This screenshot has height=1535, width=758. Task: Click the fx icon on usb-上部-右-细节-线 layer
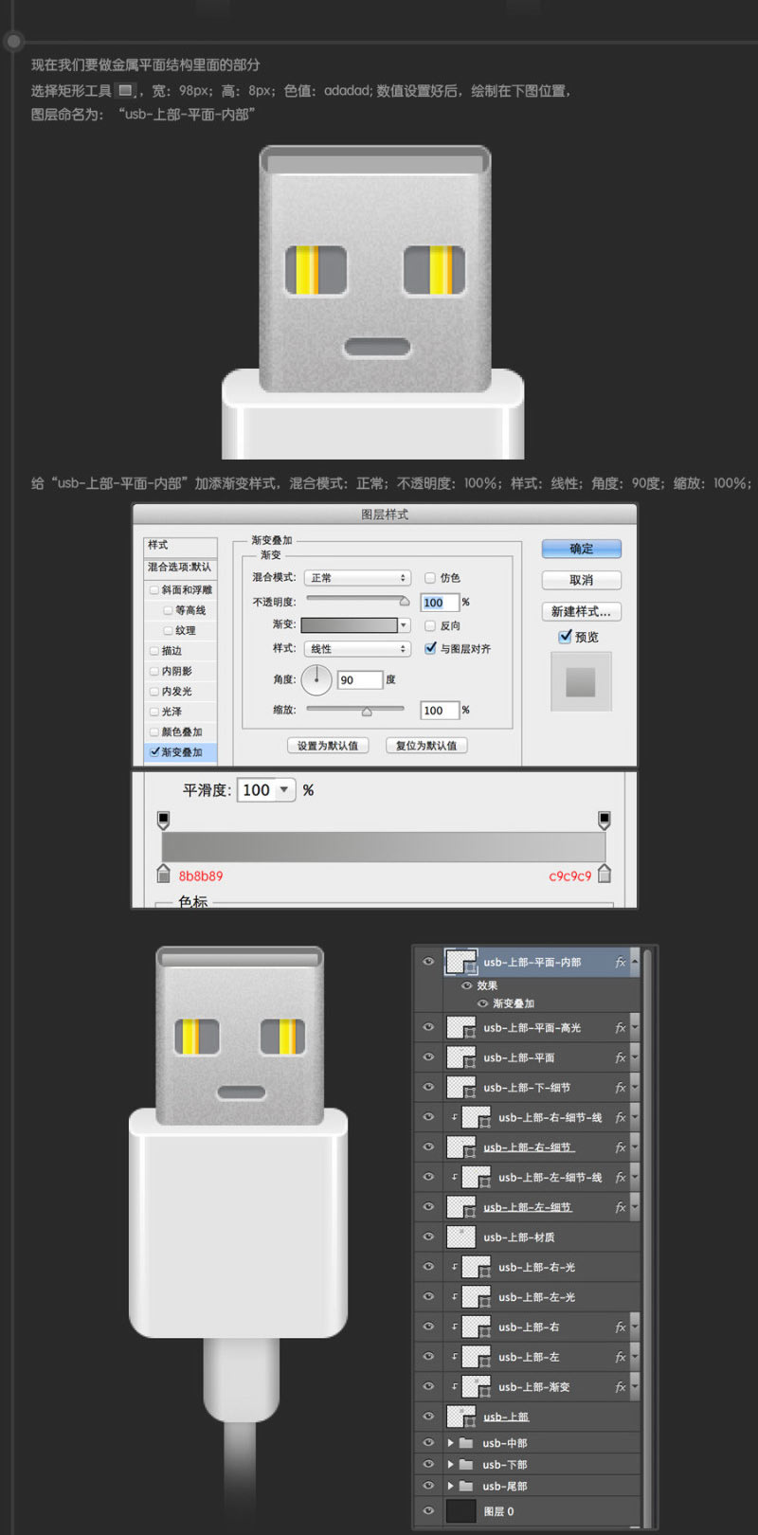pyautogui.click(x=621, y=1118)
